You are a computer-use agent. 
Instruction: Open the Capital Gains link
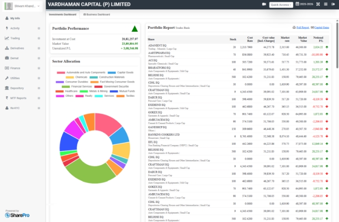click(x=320, y=28)
